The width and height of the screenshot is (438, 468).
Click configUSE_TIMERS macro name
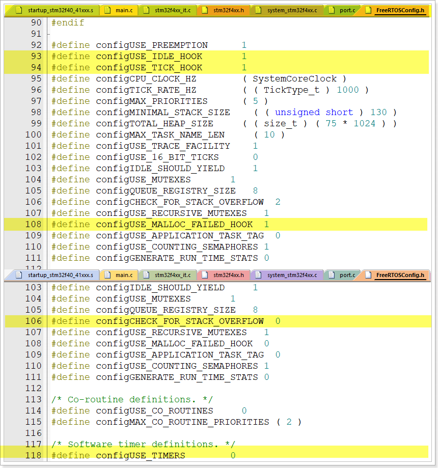coord(141,455)
